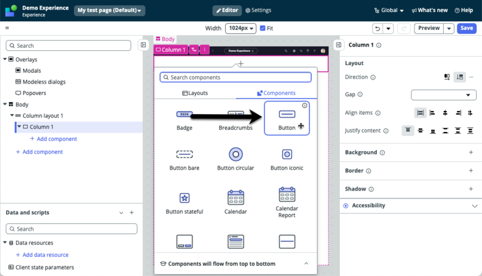Click Add component under Column 1
Image resolution: width=482 pixels, height=276 pixels.
[54, 139]
